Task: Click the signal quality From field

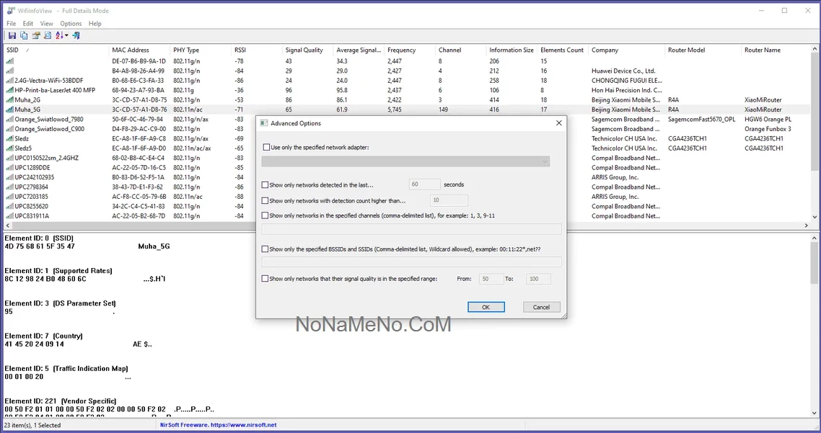Action: point(491,279)
